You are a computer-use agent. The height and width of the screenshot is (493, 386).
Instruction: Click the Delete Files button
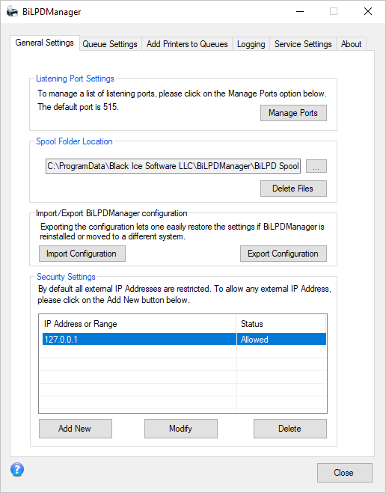pyautogui.click(x=293, y=189)
